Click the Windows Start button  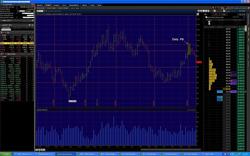point(6,154)
